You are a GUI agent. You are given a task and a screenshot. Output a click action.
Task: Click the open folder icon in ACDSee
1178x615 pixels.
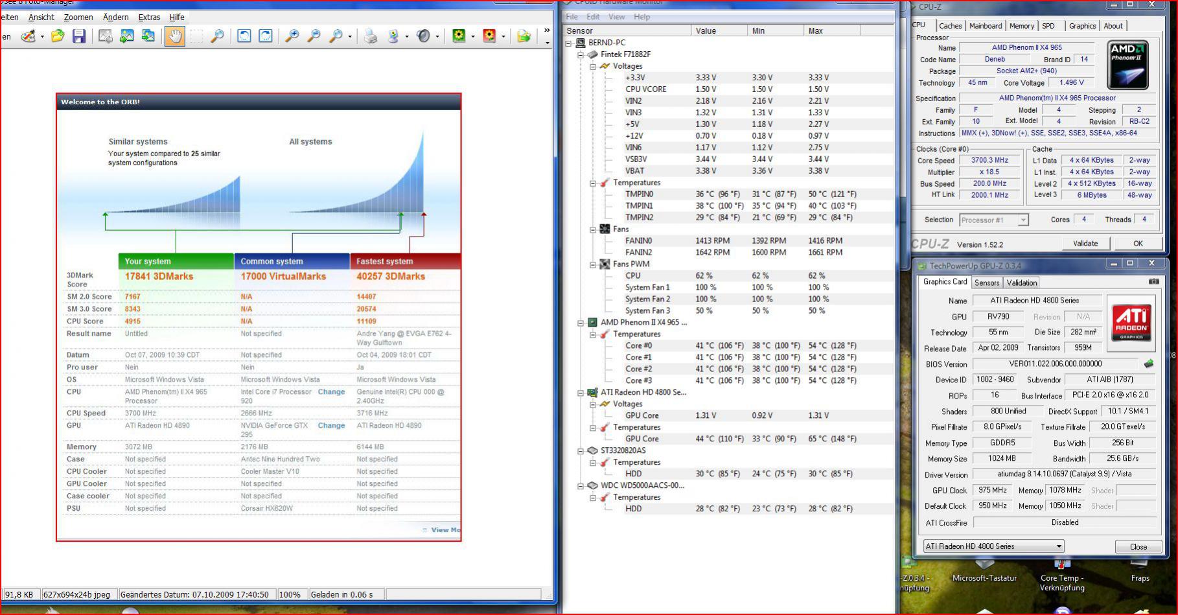point(58,36)
